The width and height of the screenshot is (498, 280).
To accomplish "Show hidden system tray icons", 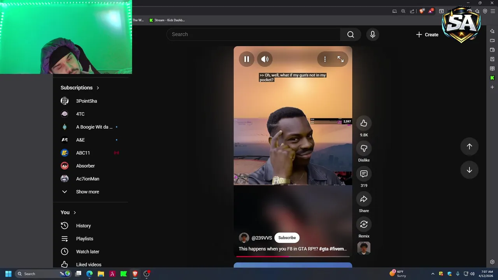I will click(x=433, y=274).
